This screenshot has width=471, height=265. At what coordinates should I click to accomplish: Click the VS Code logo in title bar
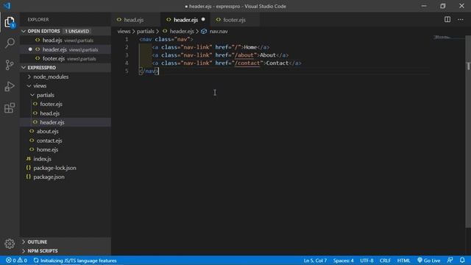coord(7,6)
